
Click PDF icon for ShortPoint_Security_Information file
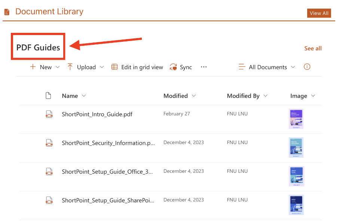pyautogui.click(x=49, y=143)
